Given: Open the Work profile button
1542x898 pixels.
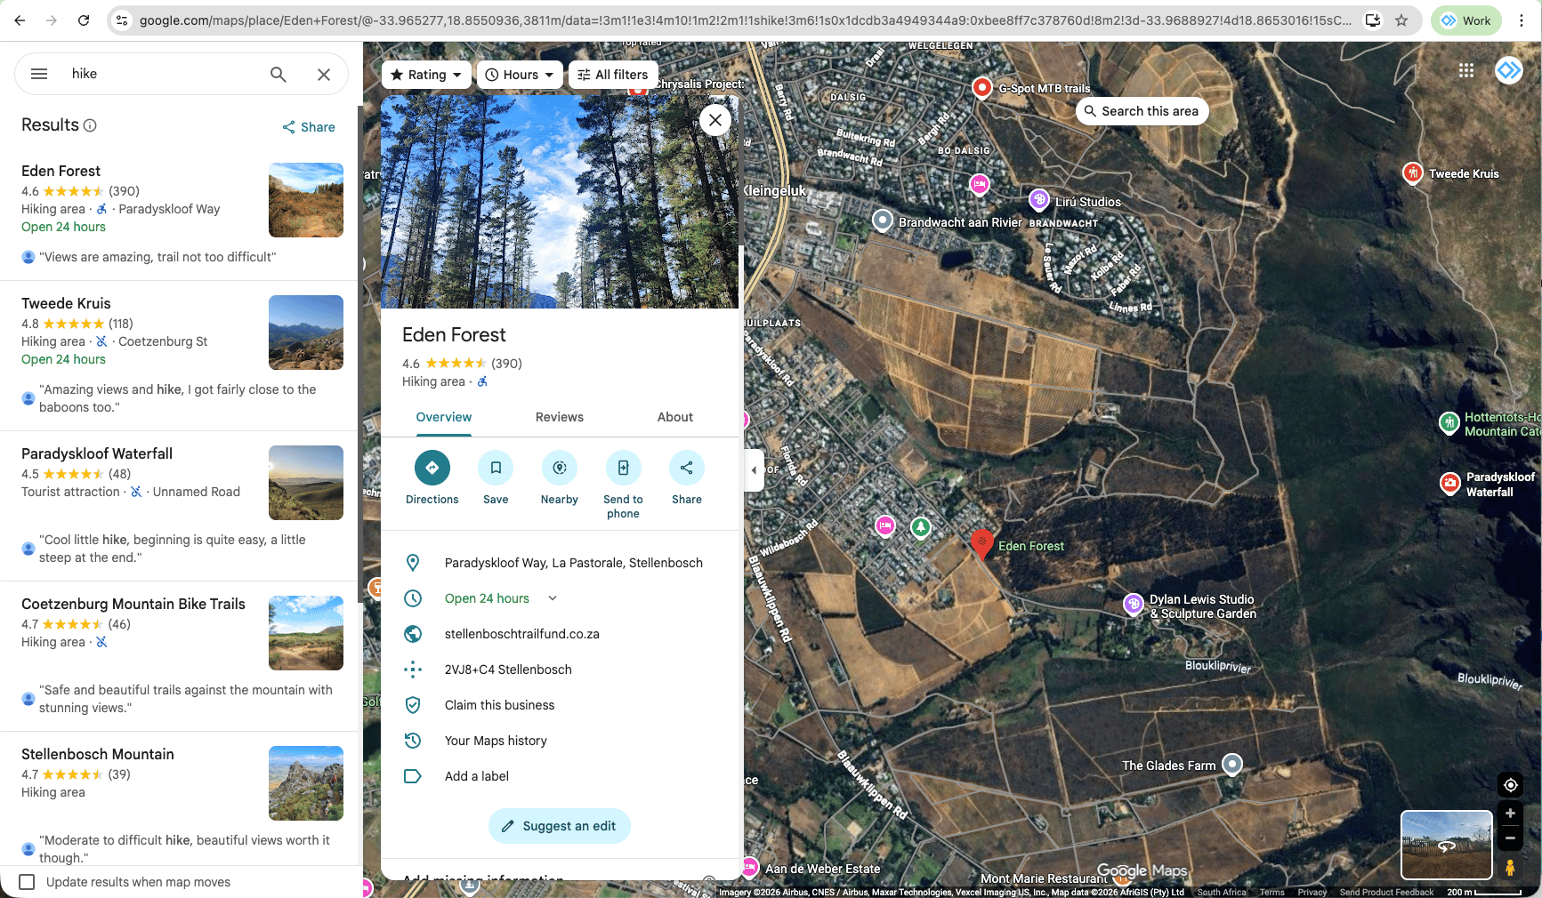Looking at the screenshot, I should point(1465,20).
